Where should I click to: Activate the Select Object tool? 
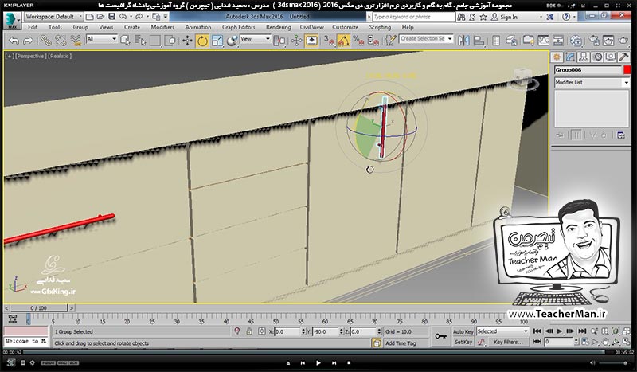coord(125,41)
